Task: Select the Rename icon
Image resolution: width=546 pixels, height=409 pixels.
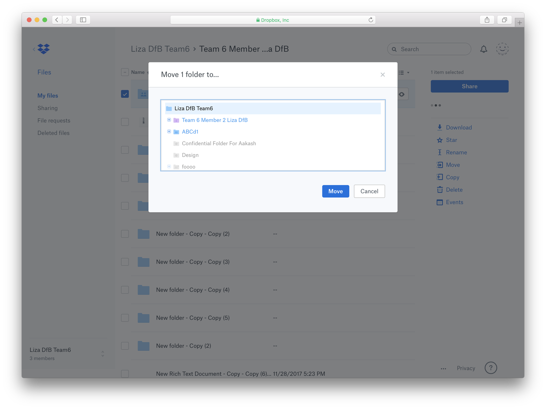Action: click(x=440, y=152)
